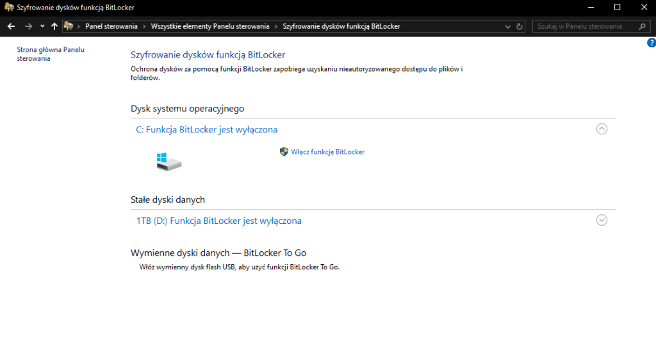Open 'Panel sterowania' breadcrumb
The image size is (656, 353).
click(x=111, y=26)
